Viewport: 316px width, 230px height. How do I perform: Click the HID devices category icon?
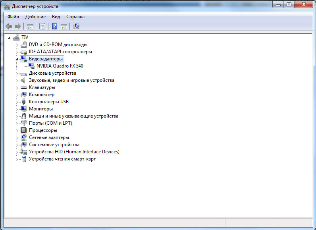tap(24, 152)
